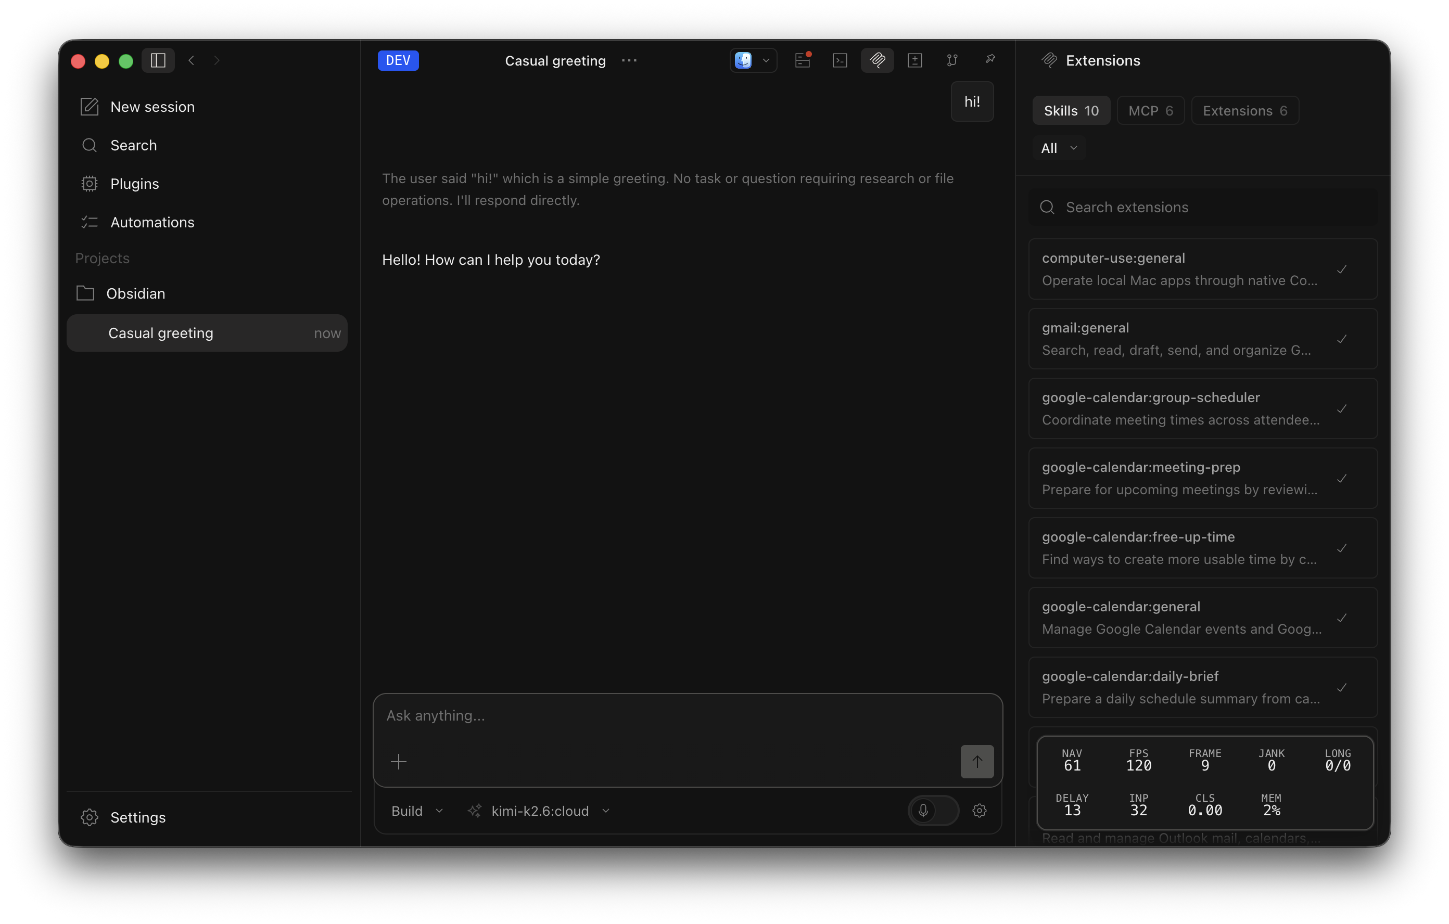Click the hi! user message bubble
Screen dimensions: 1449x924
pyautogui.click(x=972, y=101)
